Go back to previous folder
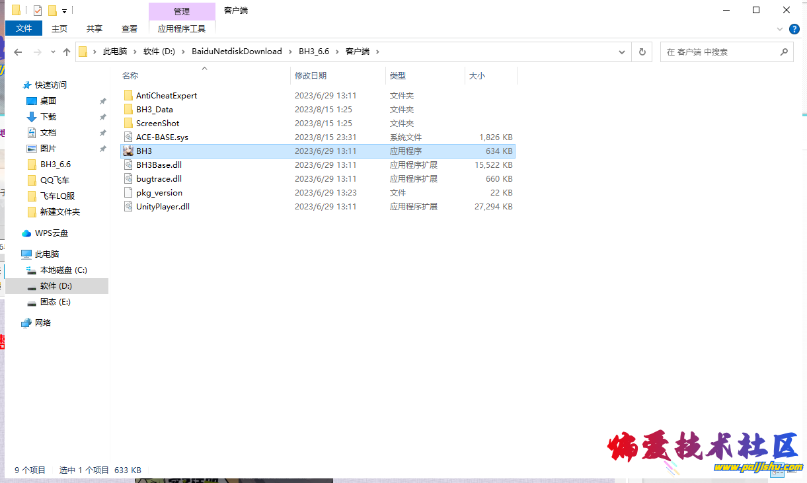807x483 pixels. point(18,52)
